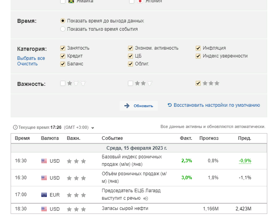Click the US flag in the crude oil row

point(44,209)
